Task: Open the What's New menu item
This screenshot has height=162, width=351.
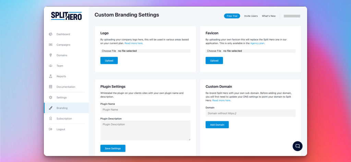Action: 269,16
